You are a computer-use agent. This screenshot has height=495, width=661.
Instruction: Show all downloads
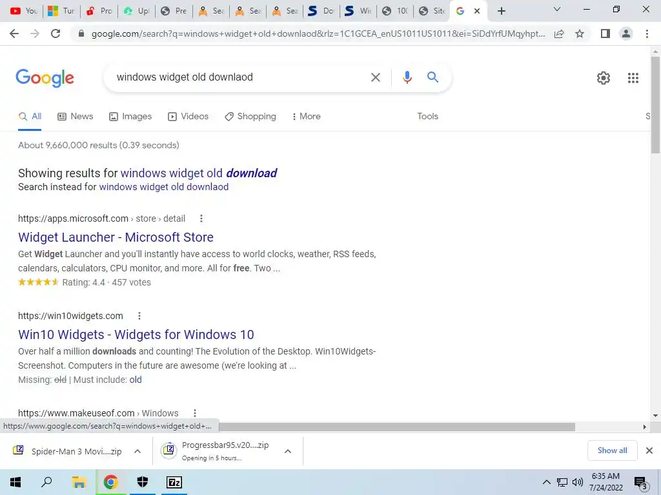point(612,451)
